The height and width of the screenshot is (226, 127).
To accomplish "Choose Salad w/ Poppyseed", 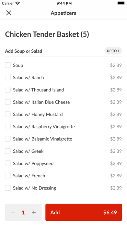I will tap(8, 163).
